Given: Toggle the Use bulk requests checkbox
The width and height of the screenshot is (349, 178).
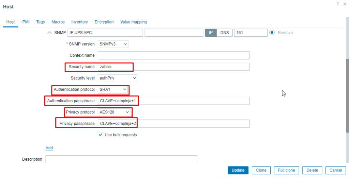Looking at the screenshot, I should [x=101, y=135].
